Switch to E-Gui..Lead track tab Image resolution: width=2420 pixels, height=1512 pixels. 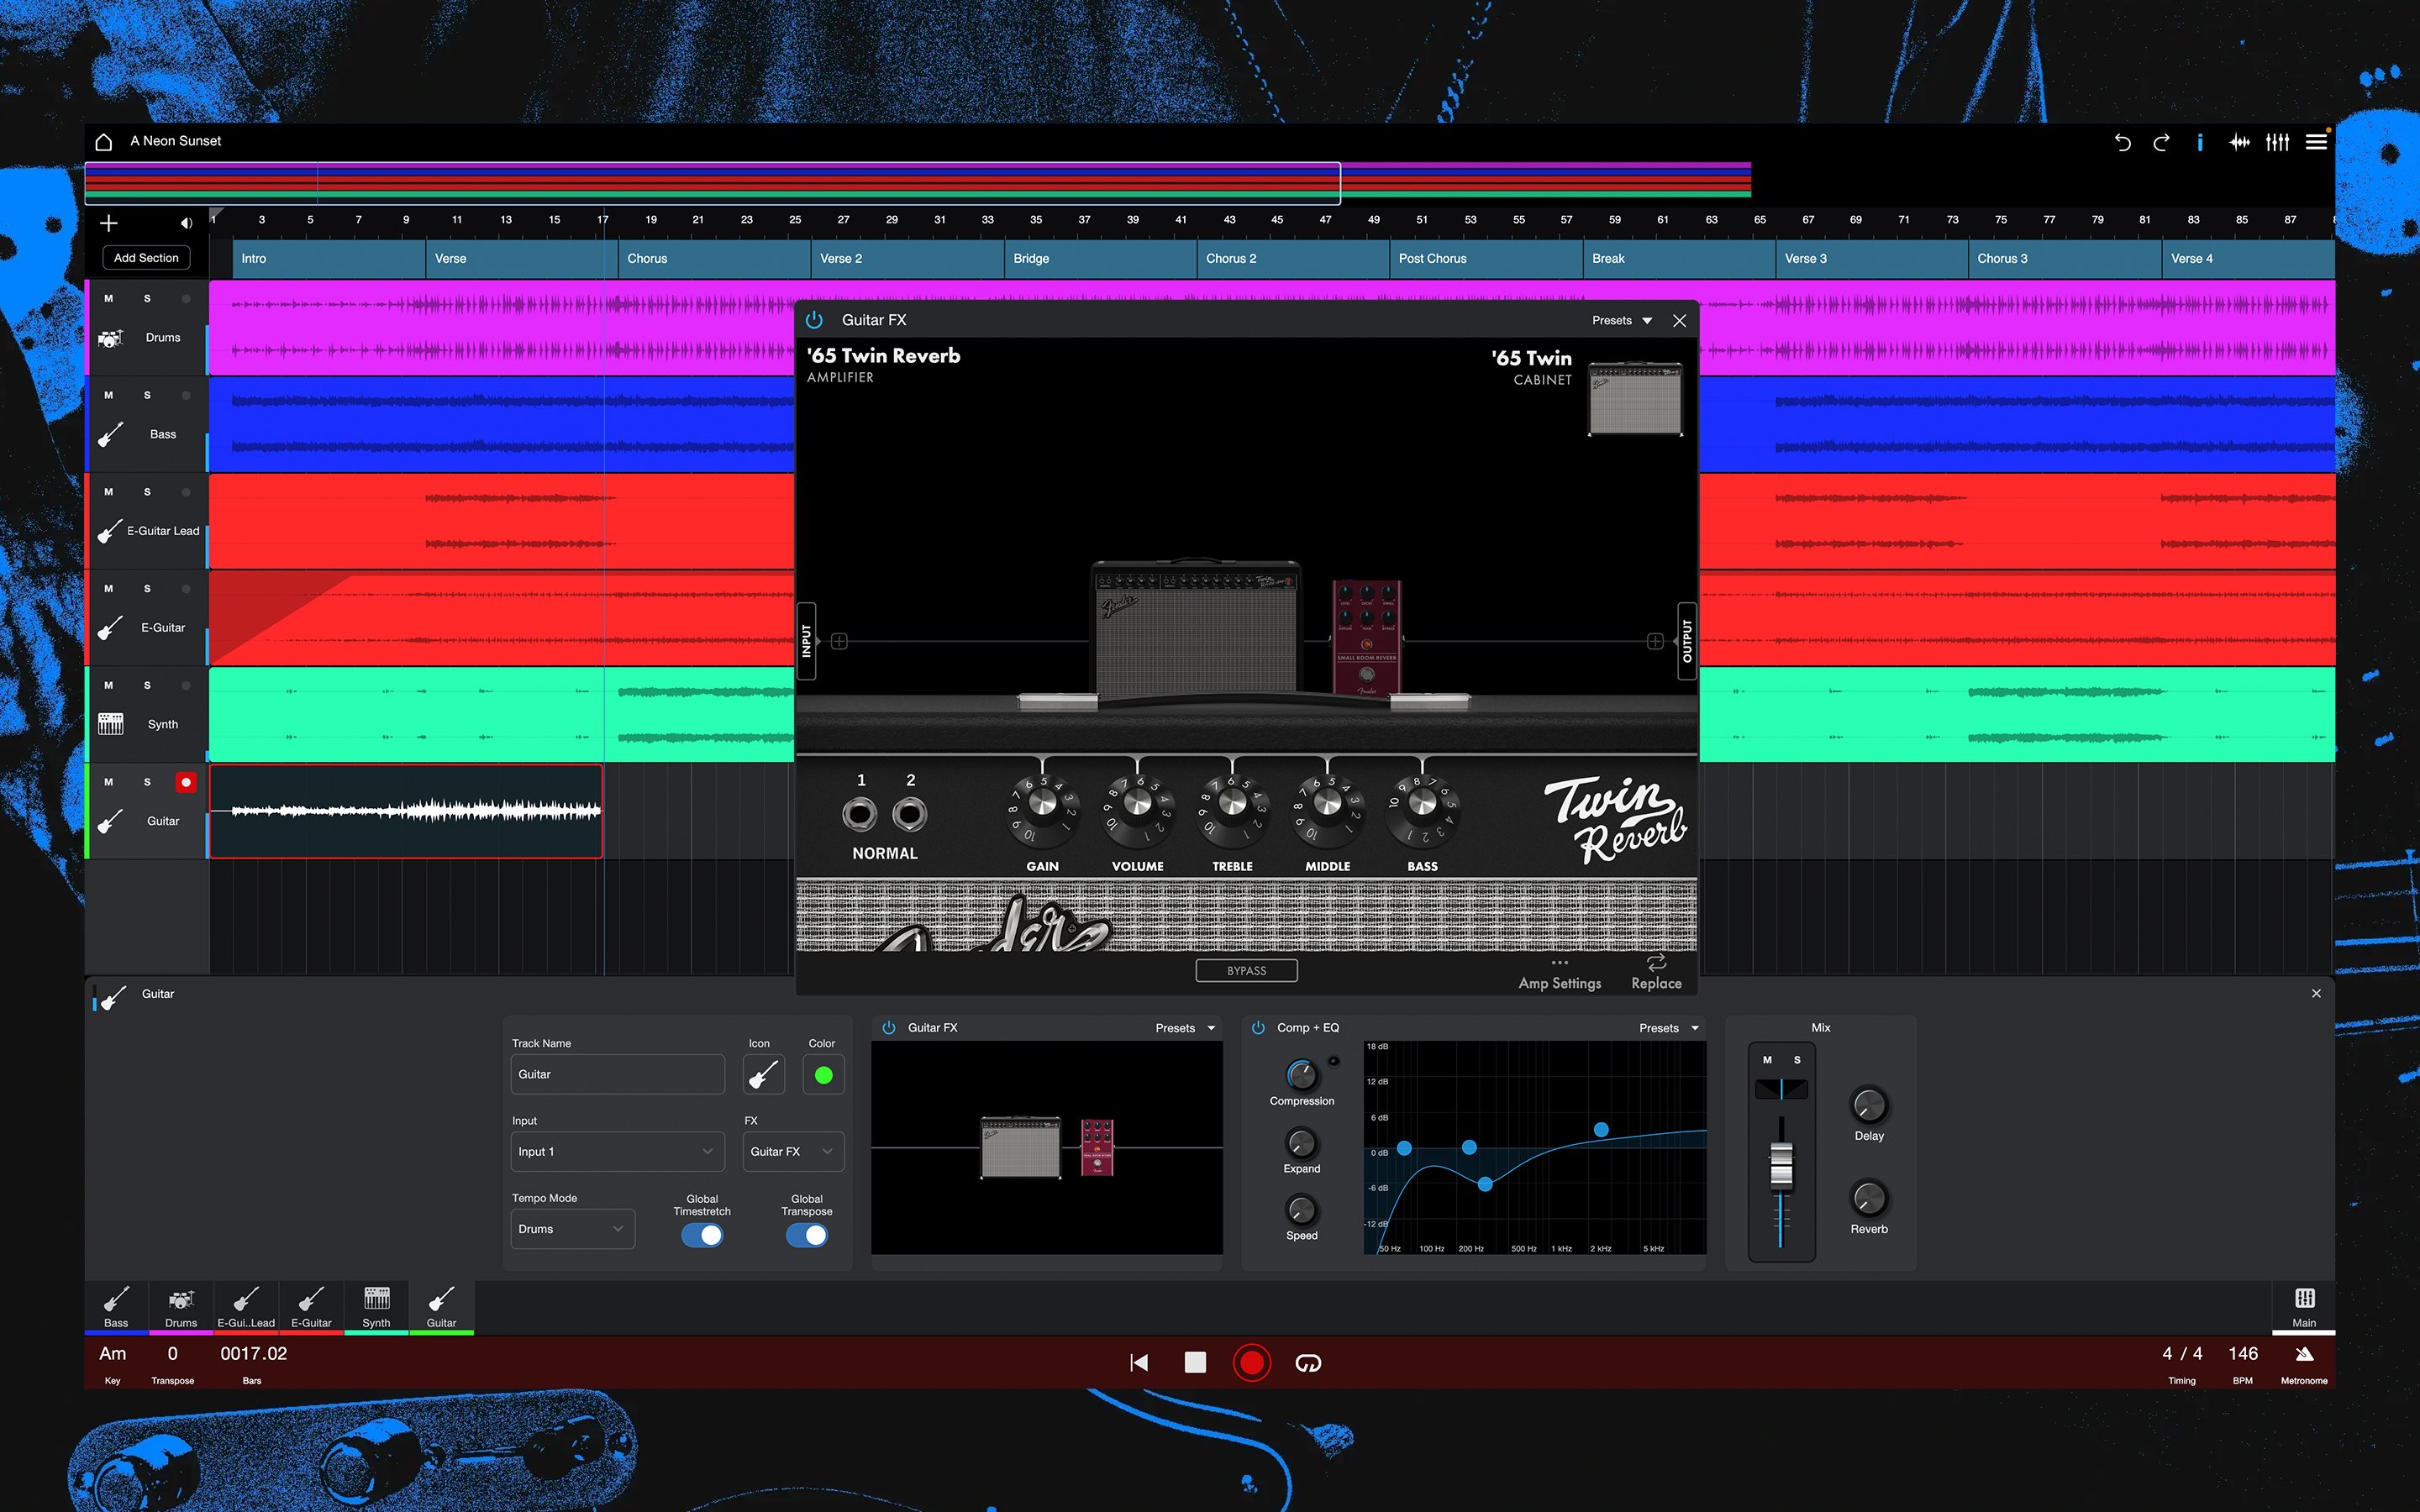coord(246,1308)
